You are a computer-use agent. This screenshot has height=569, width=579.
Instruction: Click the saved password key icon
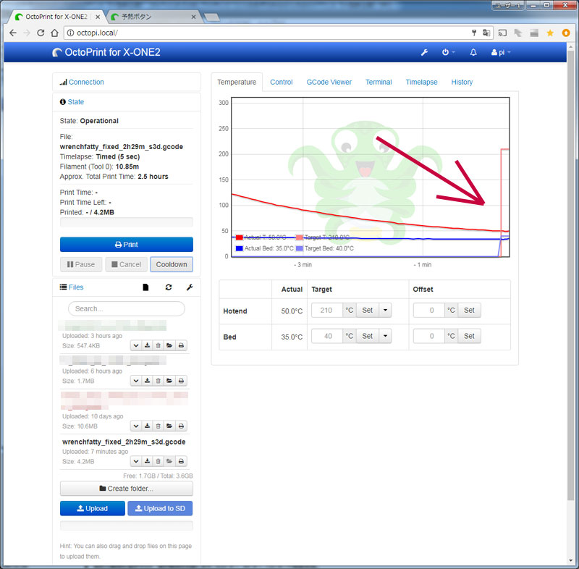coord(474,33)
